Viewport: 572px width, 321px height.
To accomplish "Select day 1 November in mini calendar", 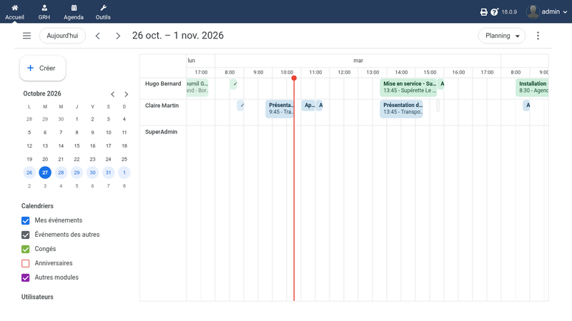I will coord(124,173).
